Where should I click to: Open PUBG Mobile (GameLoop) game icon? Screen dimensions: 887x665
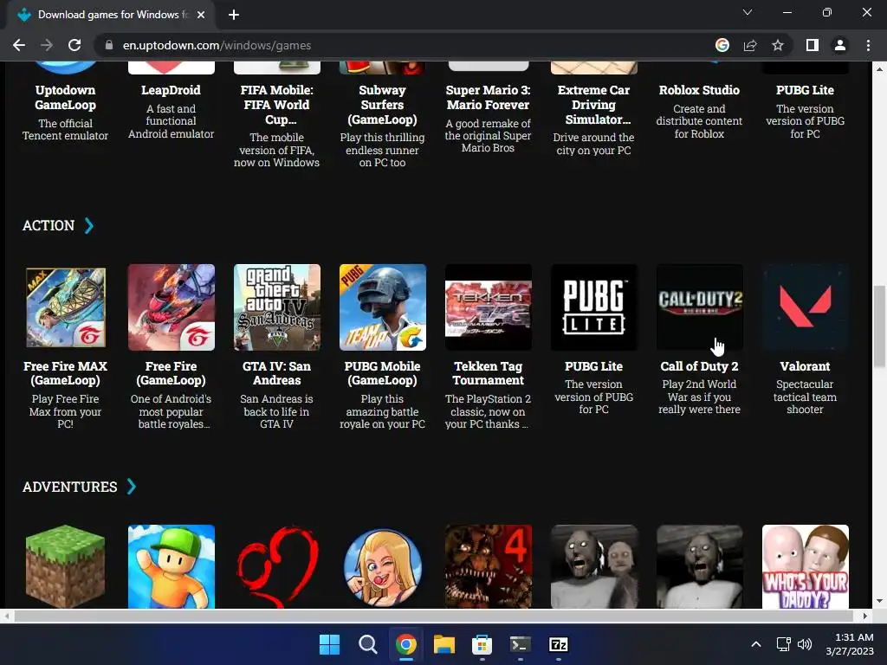(x=382, y=307)
